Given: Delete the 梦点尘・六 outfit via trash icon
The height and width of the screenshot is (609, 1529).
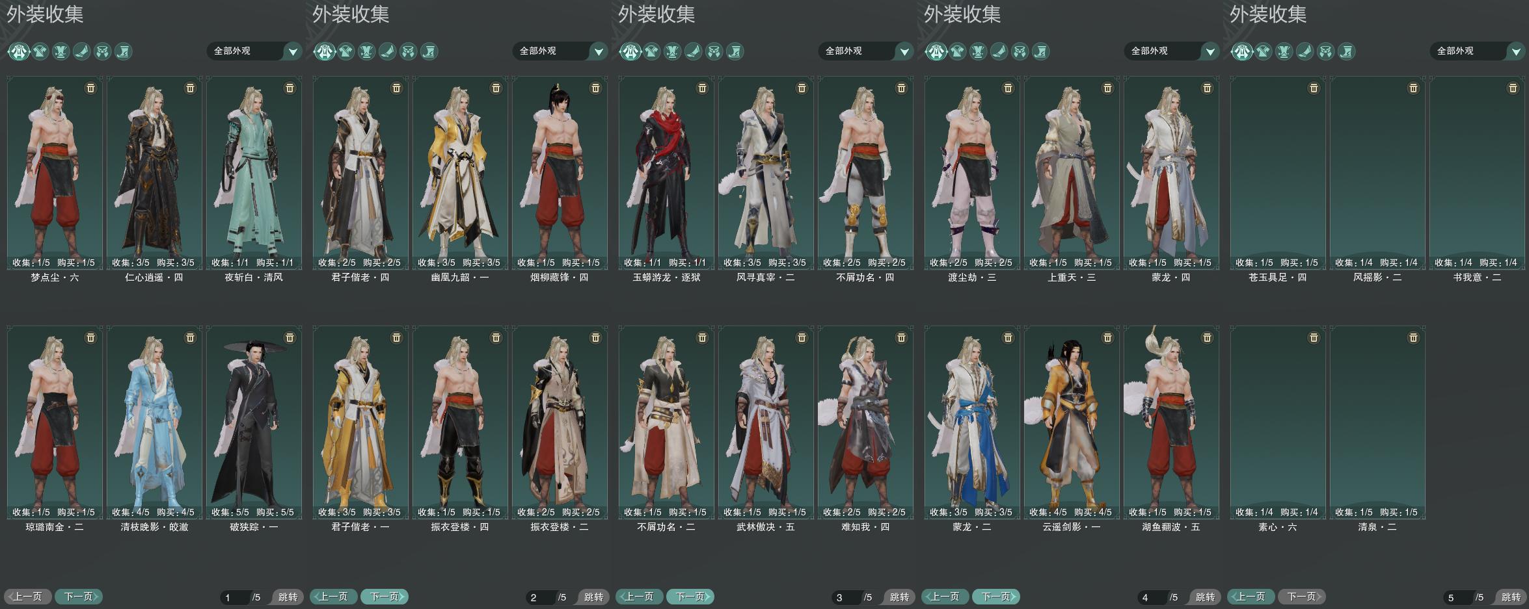Looking at the screenshot, I should point(91,88).
